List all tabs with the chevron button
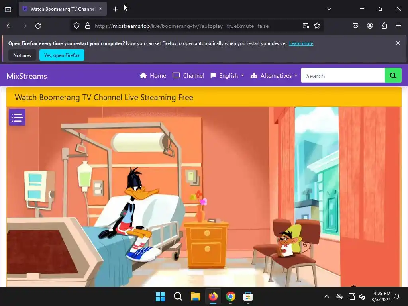 tap(329, 9)
